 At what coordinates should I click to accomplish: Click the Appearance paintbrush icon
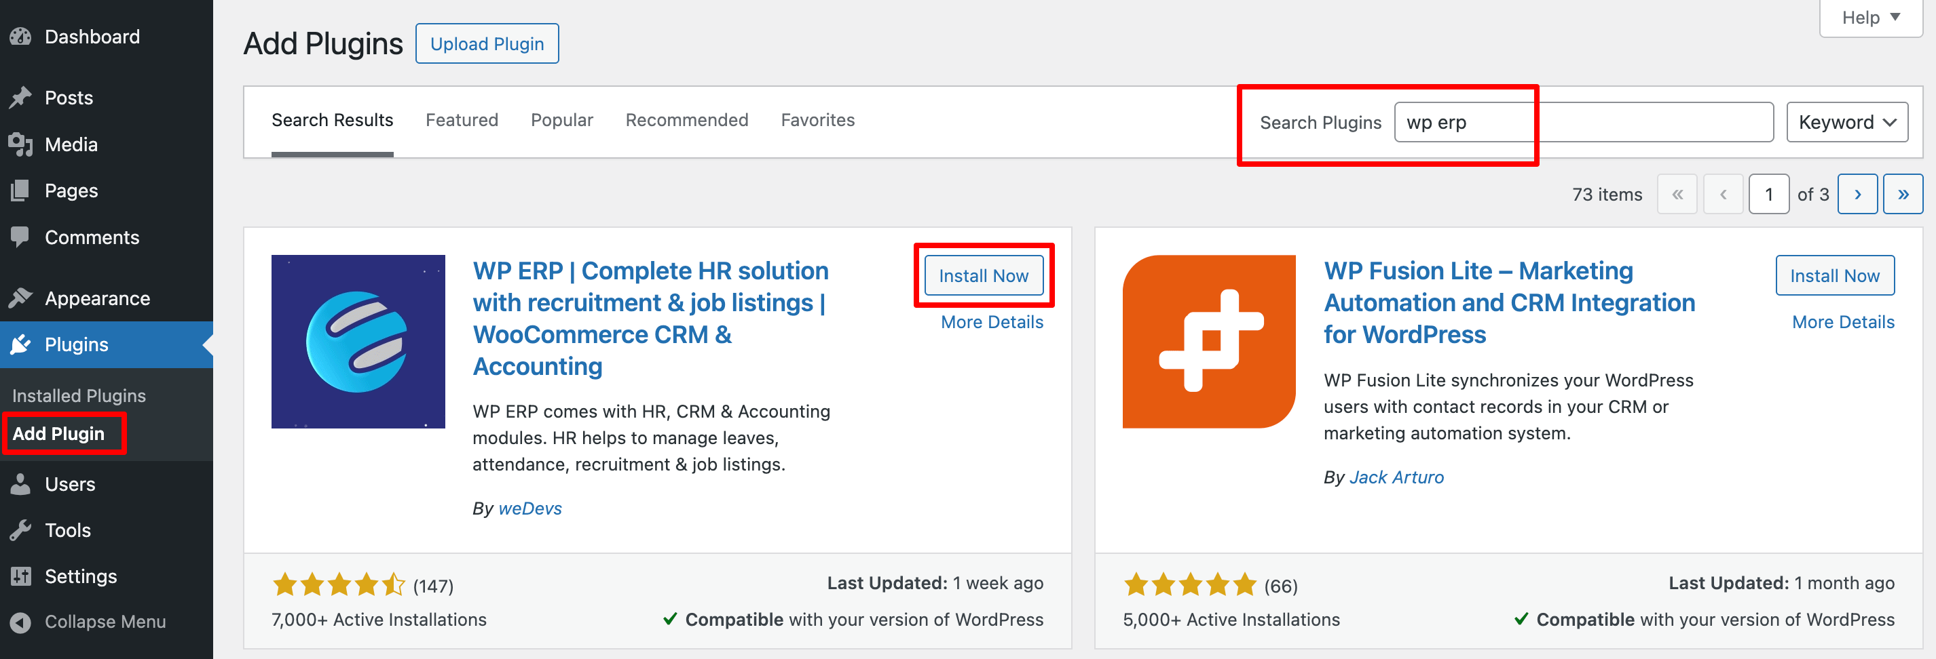tap(20, 298)
